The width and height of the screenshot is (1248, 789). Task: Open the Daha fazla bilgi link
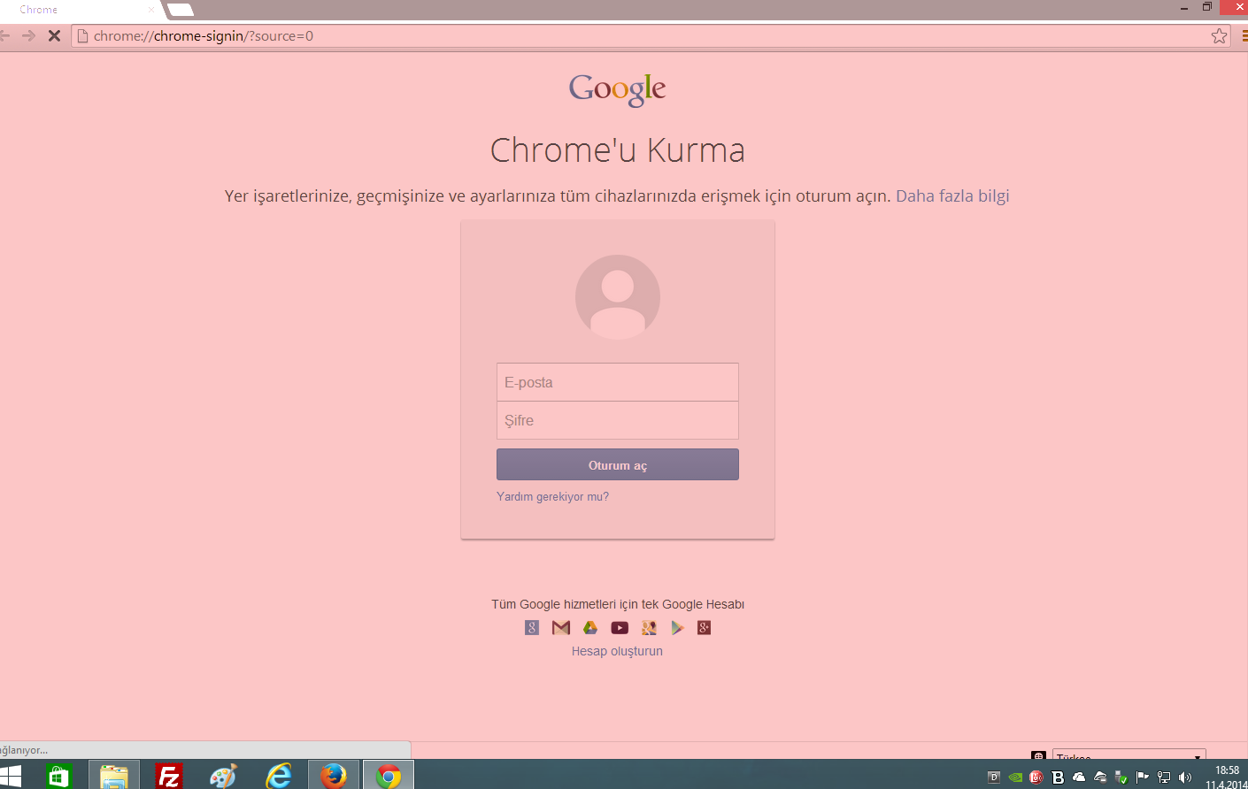click(952, 196)
